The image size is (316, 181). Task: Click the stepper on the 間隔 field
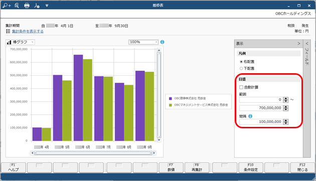coord(285,122)
